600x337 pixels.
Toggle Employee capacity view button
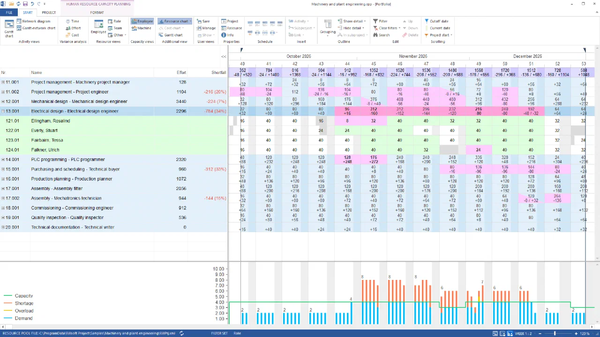(142, 22)
